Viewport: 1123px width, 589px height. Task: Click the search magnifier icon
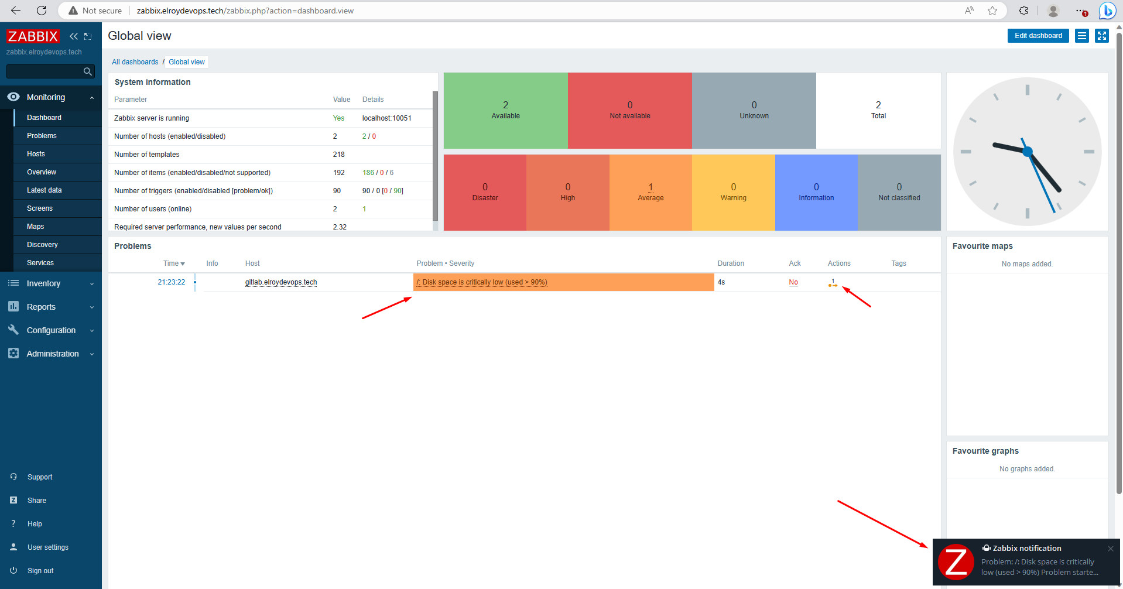88,71
